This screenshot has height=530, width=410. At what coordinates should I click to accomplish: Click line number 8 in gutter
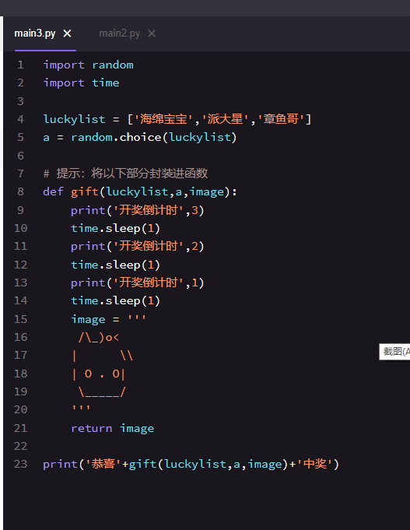tap(21, 191)
